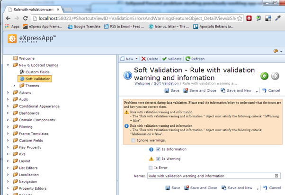
Task: Open the RSS to Email bookmark
Action: coord(124,27)
